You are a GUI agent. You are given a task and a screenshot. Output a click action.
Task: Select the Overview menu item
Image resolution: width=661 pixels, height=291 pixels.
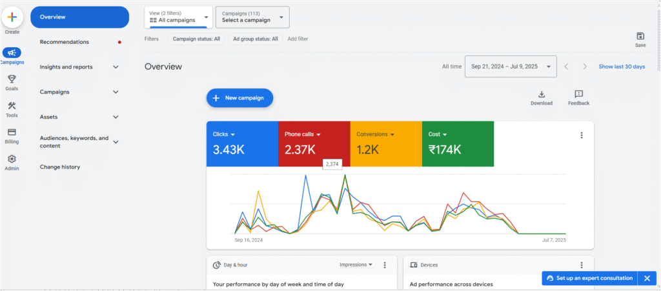(x=79, y=17)
